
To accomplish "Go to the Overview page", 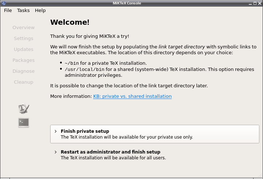I will coord(24,28).
